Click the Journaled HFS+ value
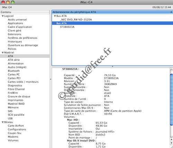Image resolution: width=173 pixels, height=148 pixels. pos(105,132)
